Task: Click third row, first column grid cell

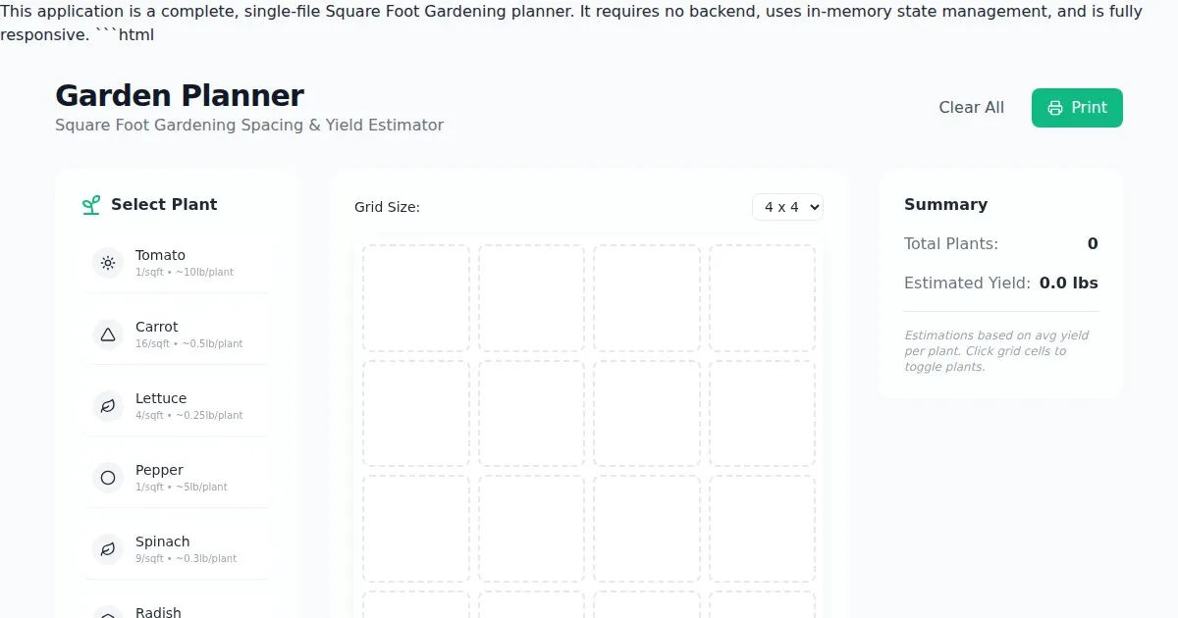Action: point(416,529)
